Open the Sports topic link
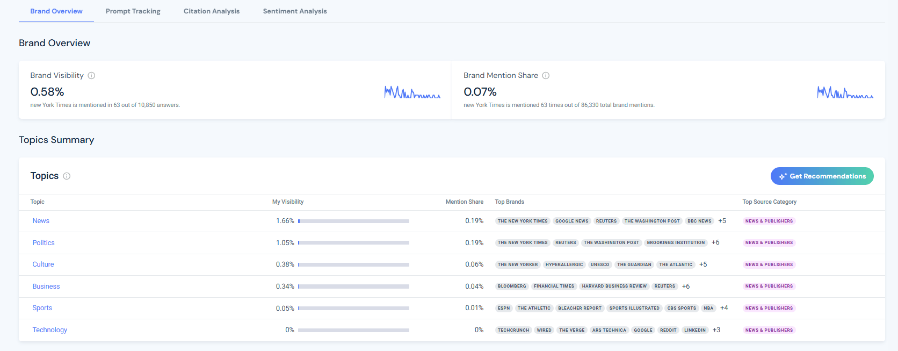This screenshot has height=351, width=898. (42, 308)
